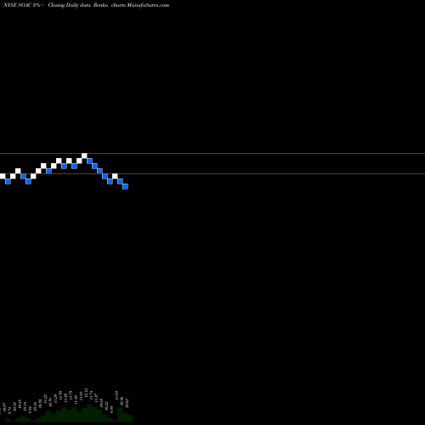Screen dimensions: 425x425
Task: Click the lower orange horizontal support line
Action: coord(212,173)
